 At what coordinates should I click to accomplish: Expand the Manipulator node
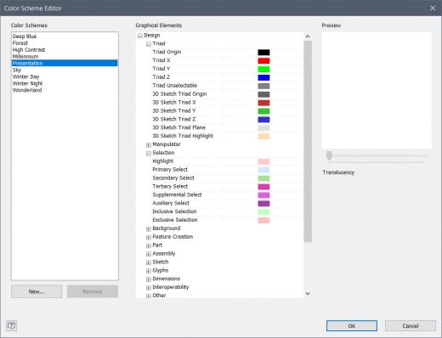(x=149, y=145)
